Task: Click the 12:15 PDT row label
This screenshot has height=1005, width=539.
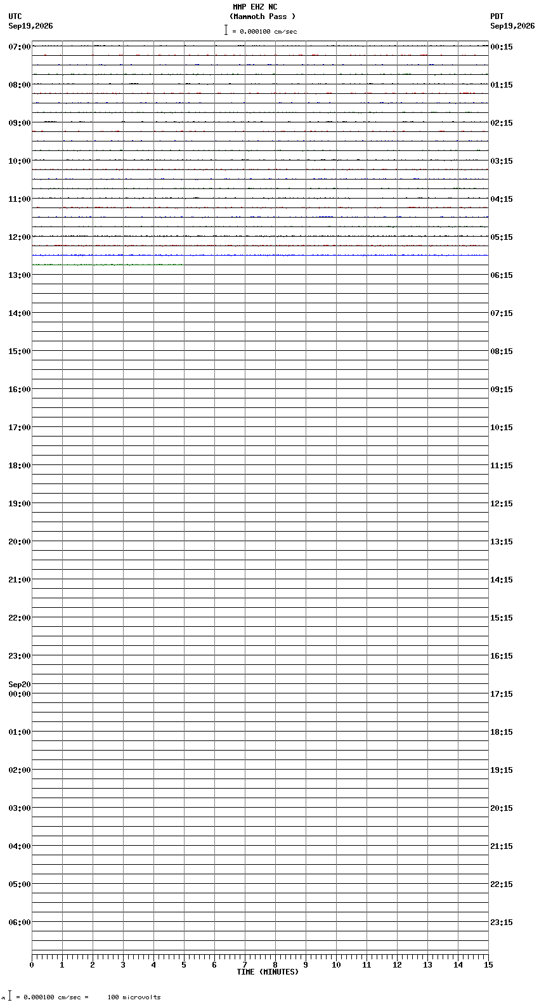Action: coord(502,504)
